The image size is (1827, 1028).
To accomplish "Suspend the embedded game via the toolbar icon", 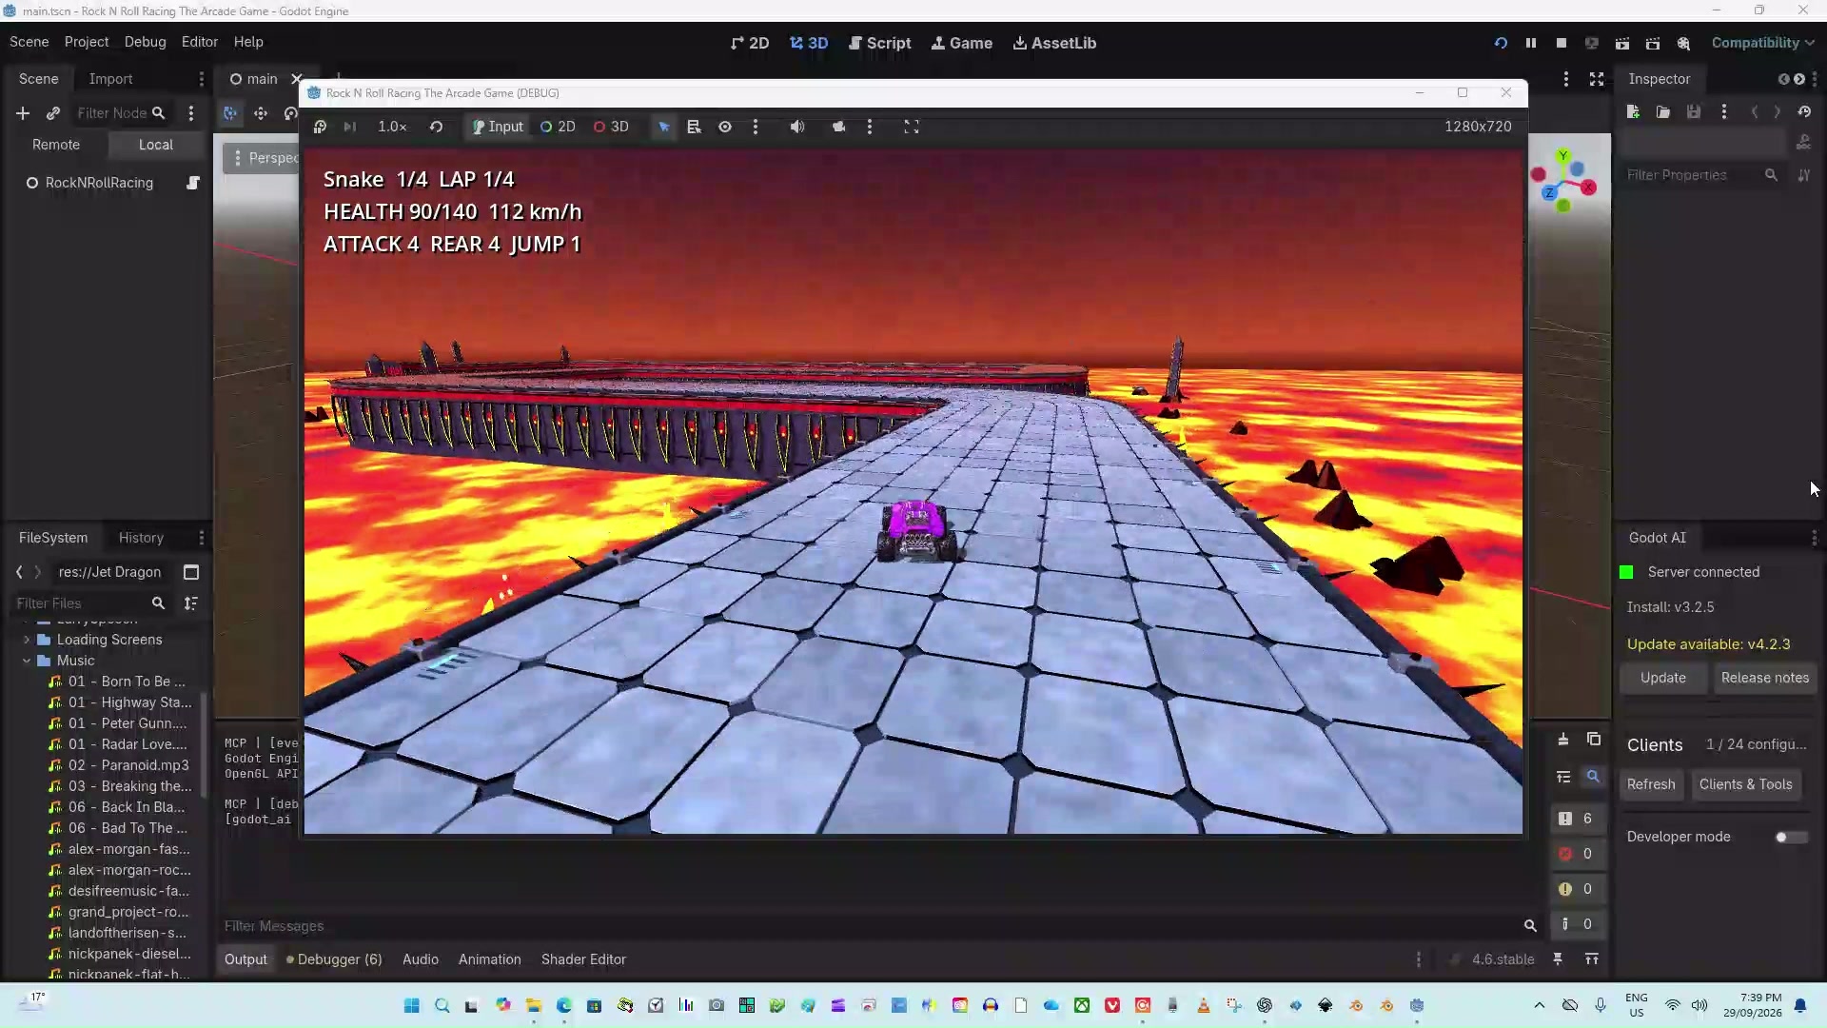I will 320,127.
